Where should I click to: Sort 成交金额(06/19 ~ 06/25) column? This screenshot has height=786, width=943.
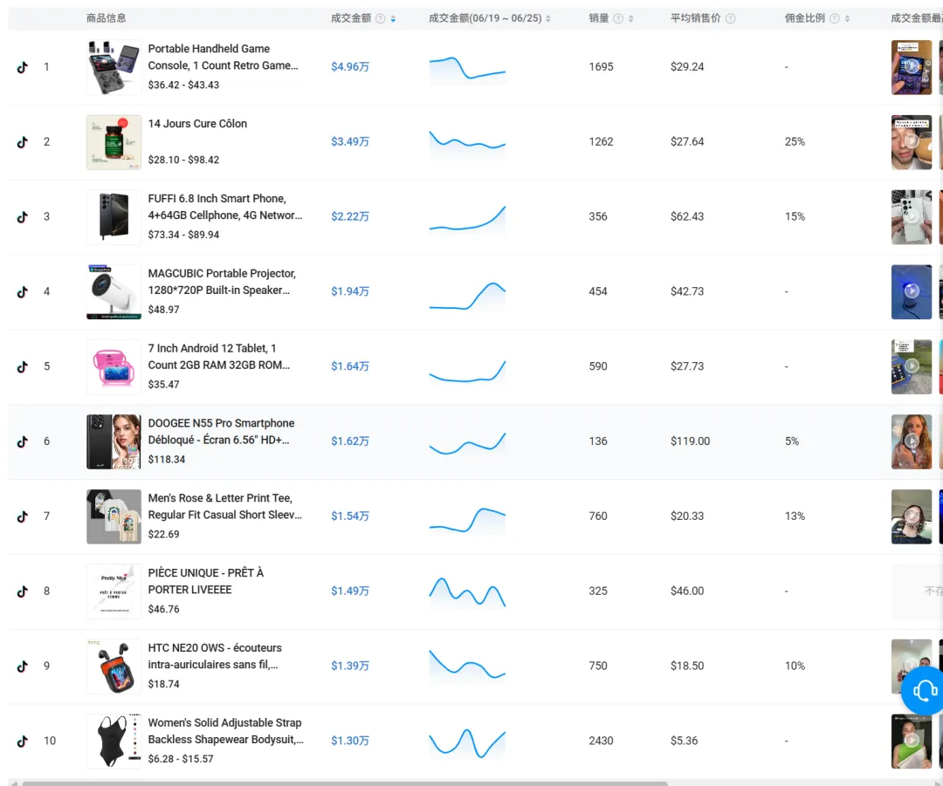point(547,18)
